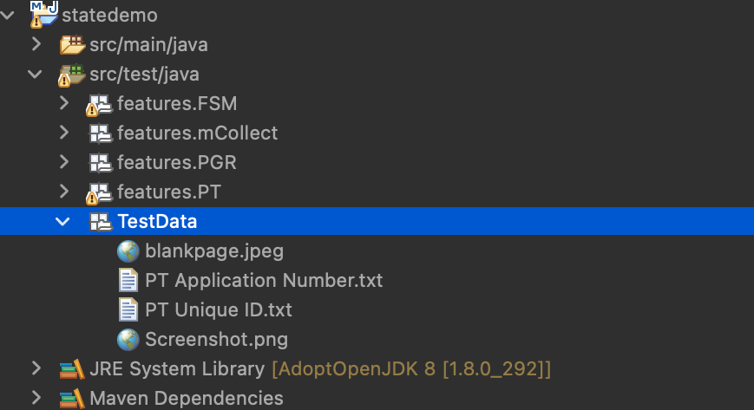Expand the JRE System Library node
The image size is (754, 410).
pos(36,368)
